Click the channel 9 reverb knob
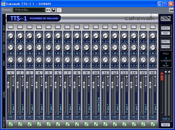 pos(86,48)
